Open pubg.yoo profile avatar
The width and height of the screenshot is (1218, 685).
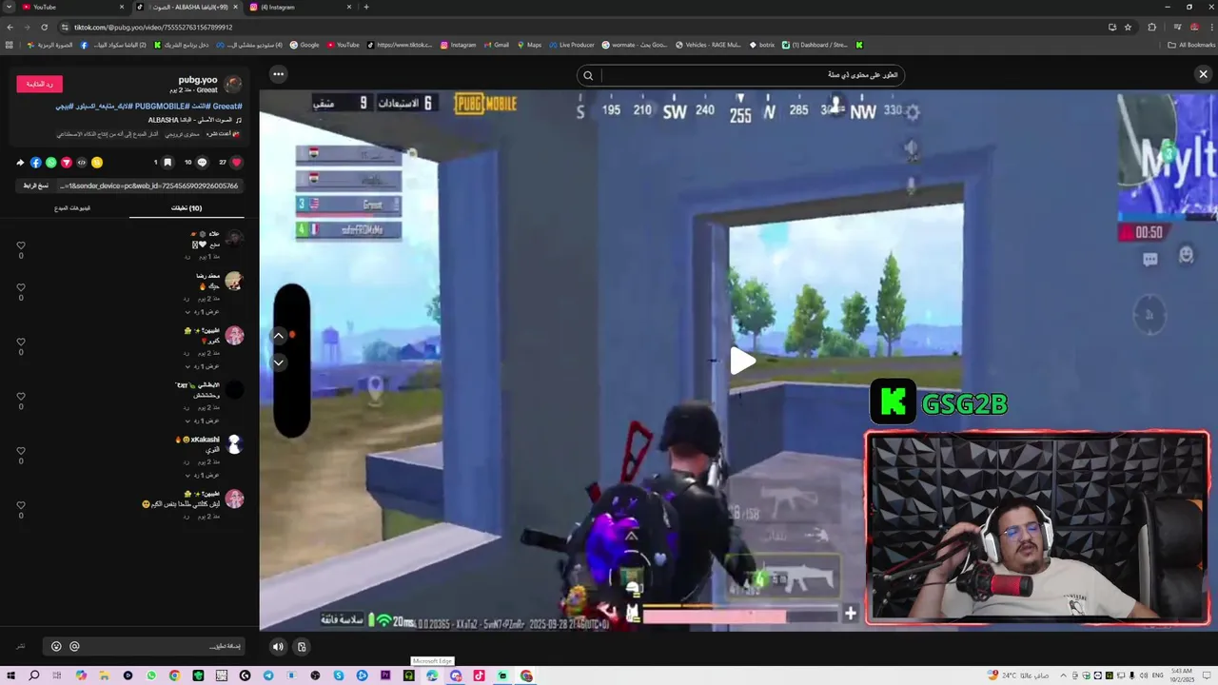pos(233,85)
